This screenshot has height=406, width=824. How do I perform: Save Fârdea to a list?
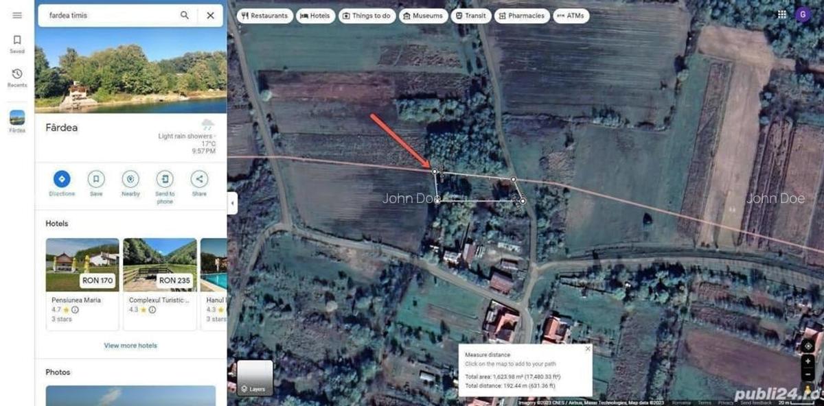96,180
